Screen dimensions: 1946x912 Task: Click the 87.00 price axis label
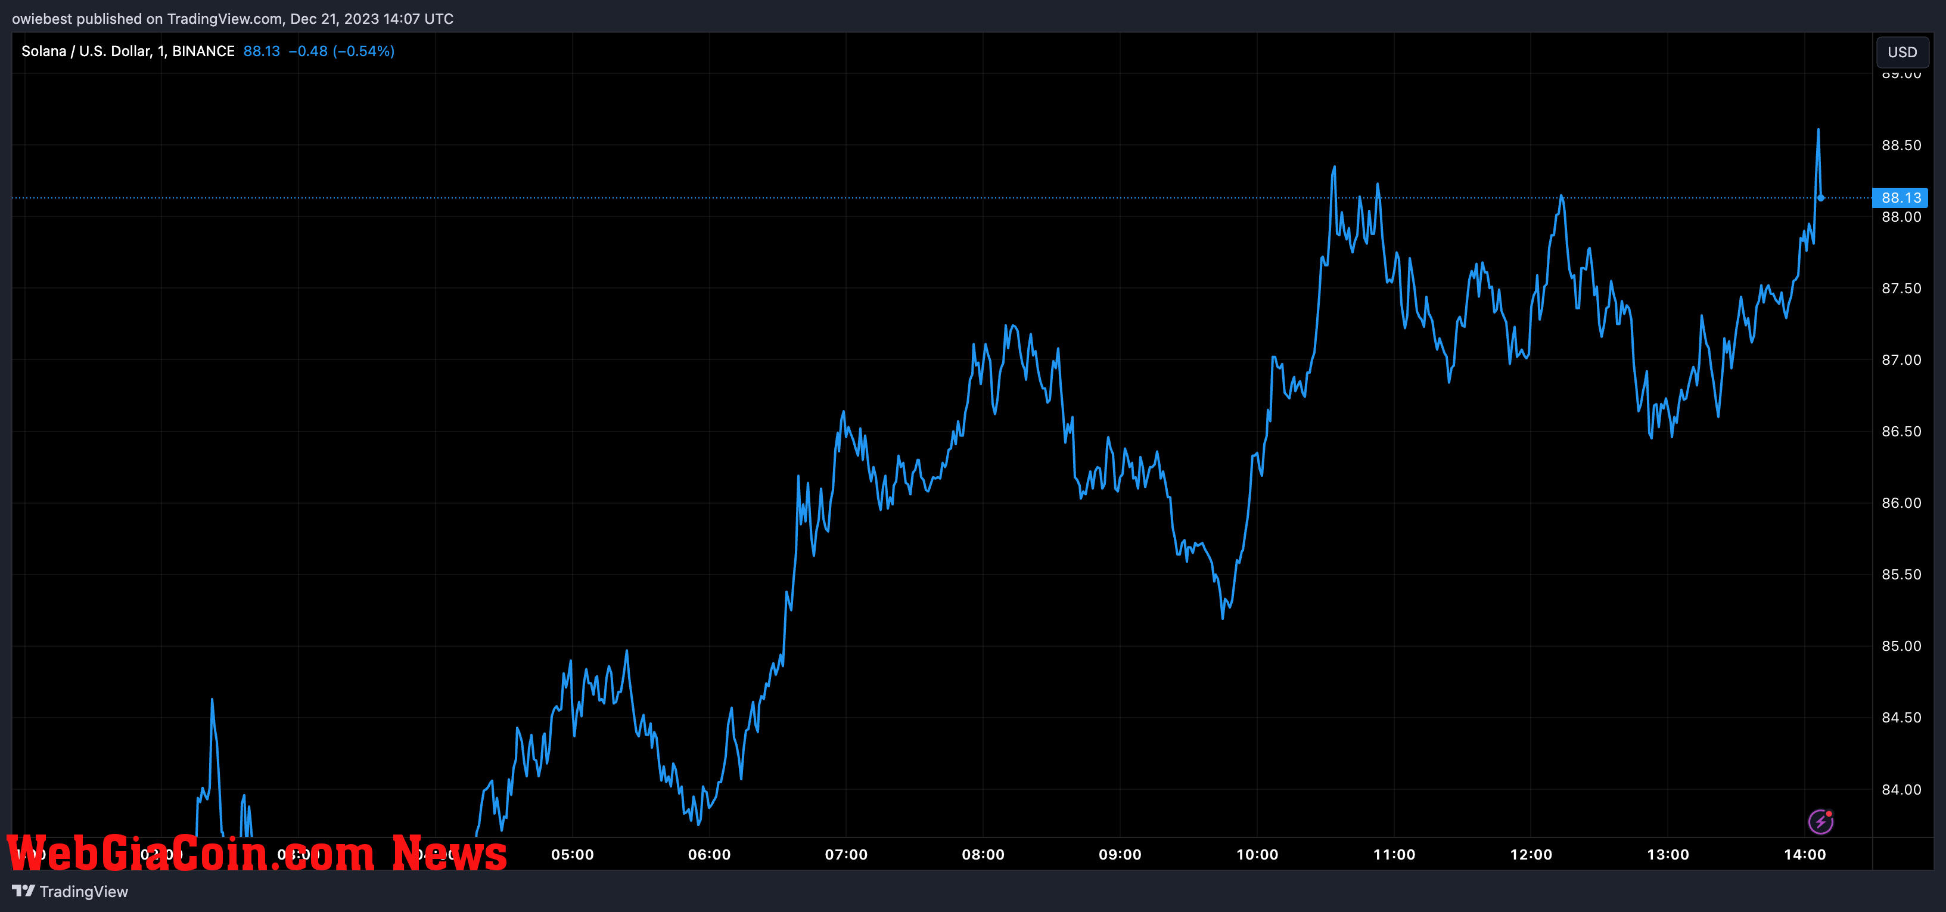point(1901,361)
